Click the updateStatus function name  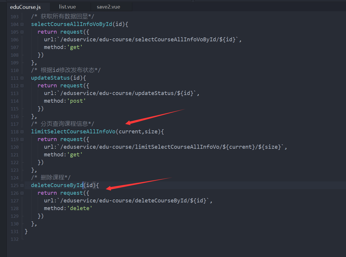[x=50, y=78]
